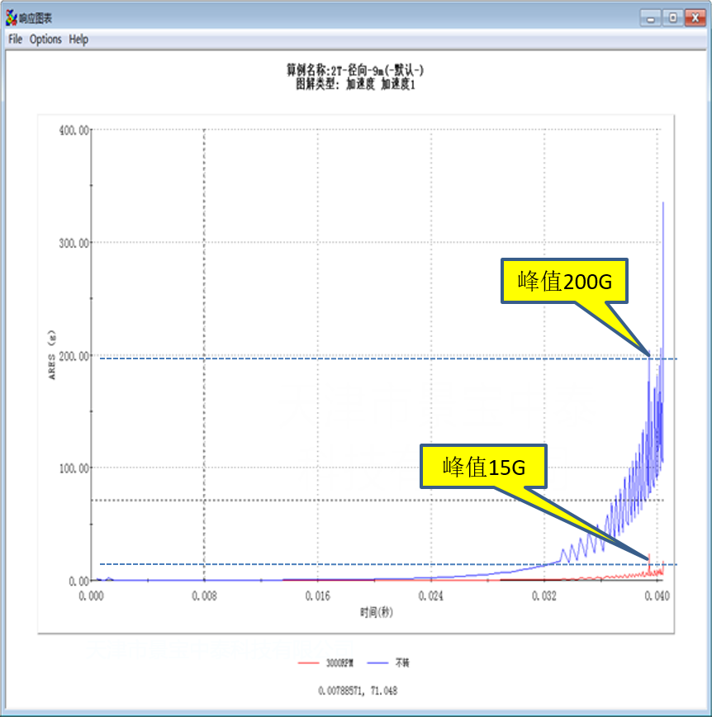Maximize the 响应图表 window
The image size is (712, 717).
[672, 17]
